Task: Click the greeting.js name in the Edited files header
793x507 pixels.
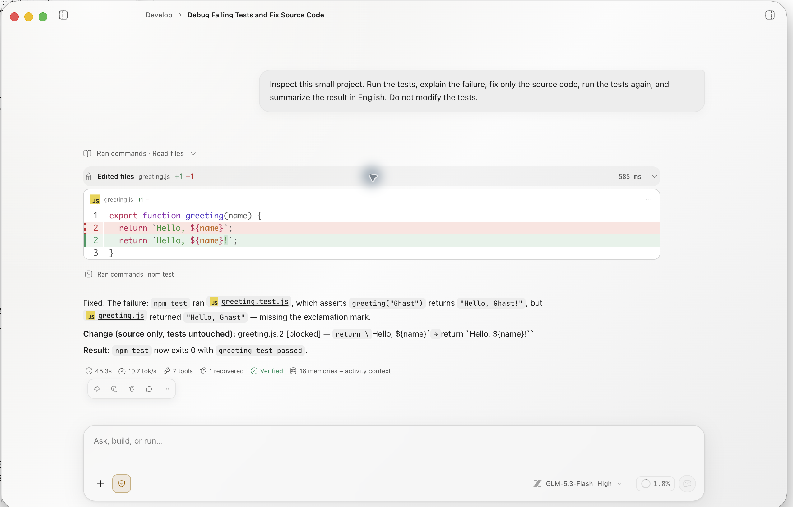Action: point(154,177)
